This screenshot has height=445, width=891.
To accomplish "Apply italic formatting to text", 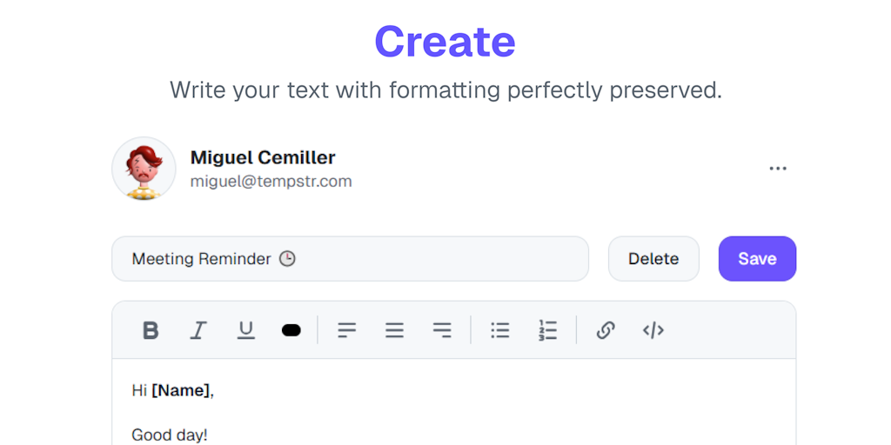I will tap(198, 330).
